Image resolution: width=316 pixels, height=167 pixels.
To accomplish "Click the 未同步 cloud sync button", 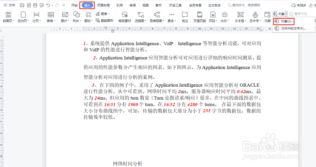I will click(x=299, y=5).
